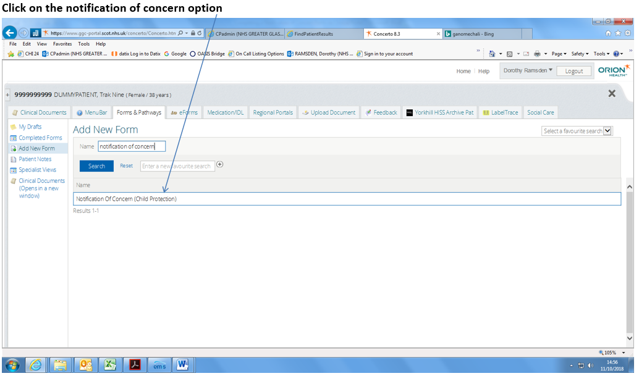Click the add favourite search plus icon
Viewport: 639px width, 376px height.
(219, 165)
